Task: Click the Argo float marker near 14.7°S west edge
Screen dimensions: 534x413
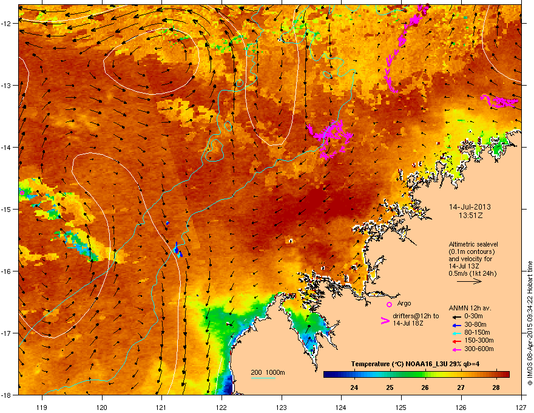Action: point(22,193)
